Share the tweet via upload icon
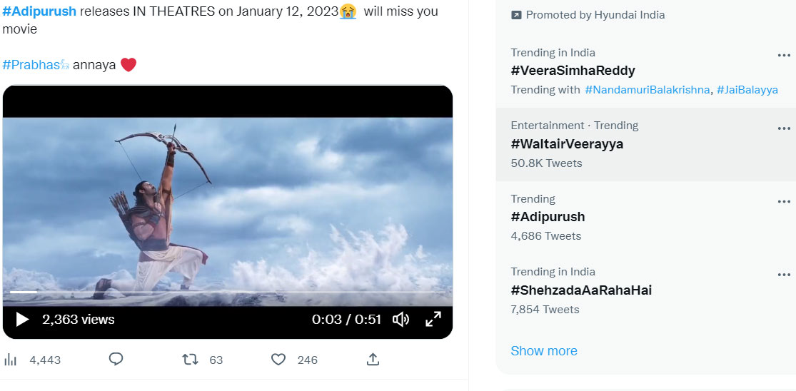796x391 pixels. click(373, 360)
